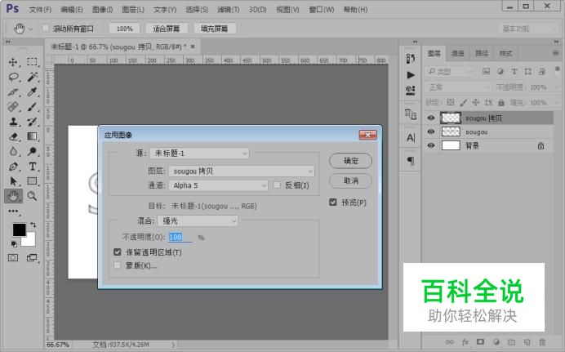The image size is (565, 352).
Task: Switch to the 通道 tab
Action: (x=457, y=54)
